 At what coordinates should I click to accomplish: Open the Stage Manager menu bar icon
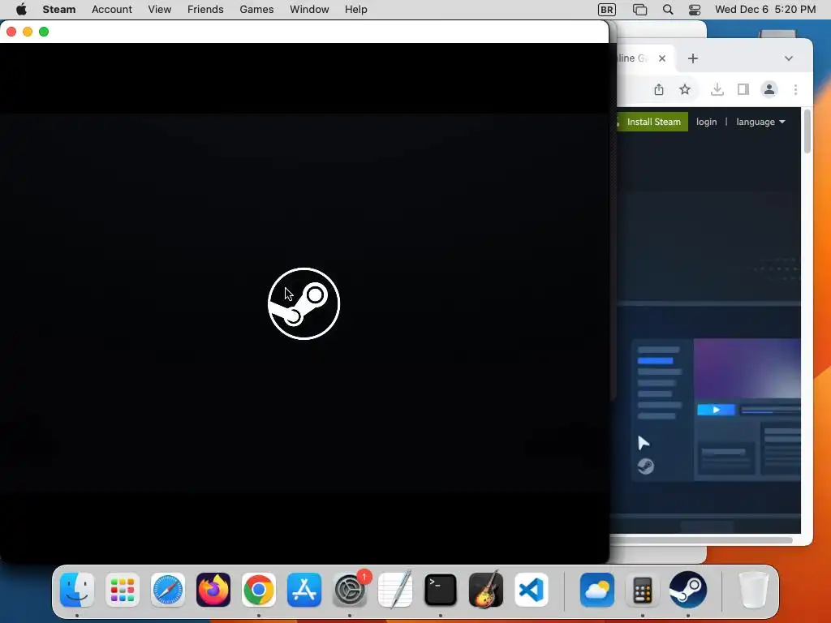(639, 10)
